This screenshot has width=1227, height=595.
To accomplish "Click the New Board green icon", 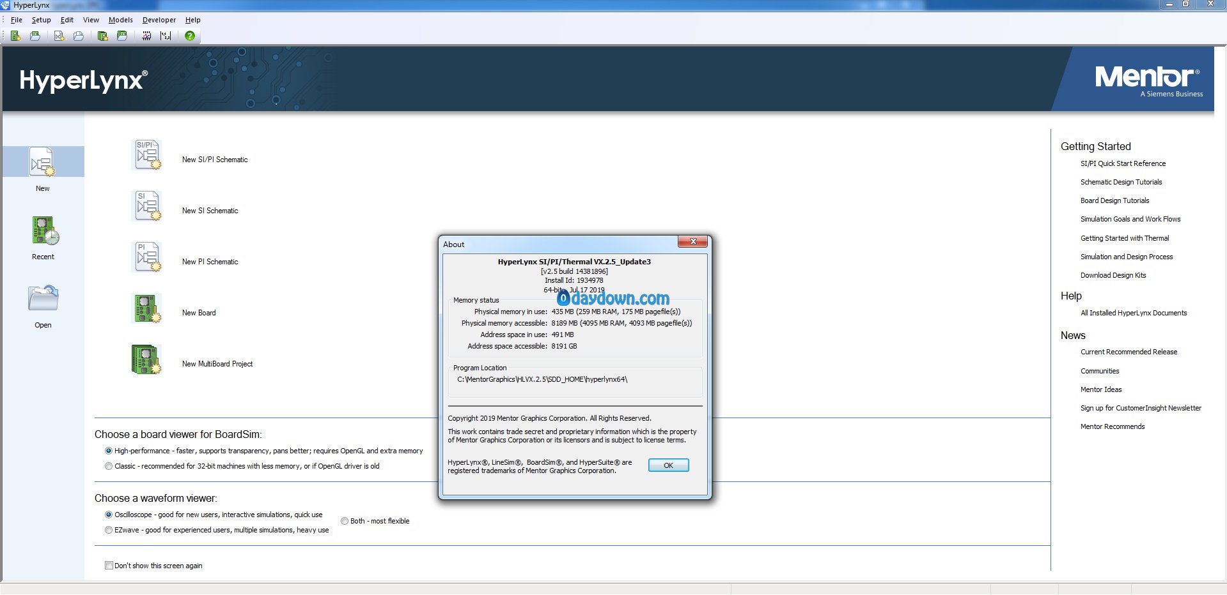I will 146,308.
